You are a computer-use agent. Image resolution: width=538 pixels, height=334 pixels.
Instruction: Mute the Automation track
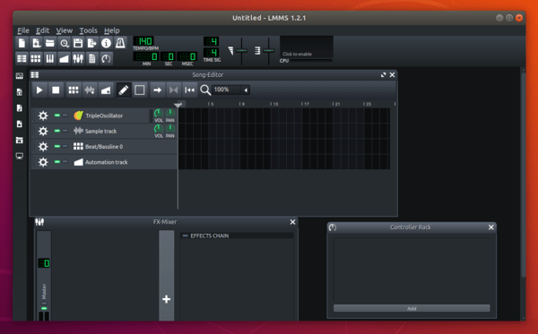57,162
